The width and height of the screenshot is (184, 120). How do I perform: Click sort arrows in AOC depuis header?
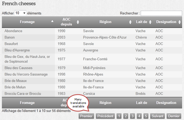tap(78, 22)
